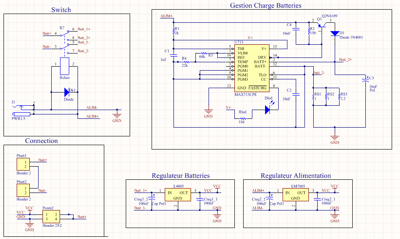Image resolution: width=400 pixels, height=239 pixels.
Task: Select the 'PWR2.5' jack label
Action: click(x=18, y=118)
